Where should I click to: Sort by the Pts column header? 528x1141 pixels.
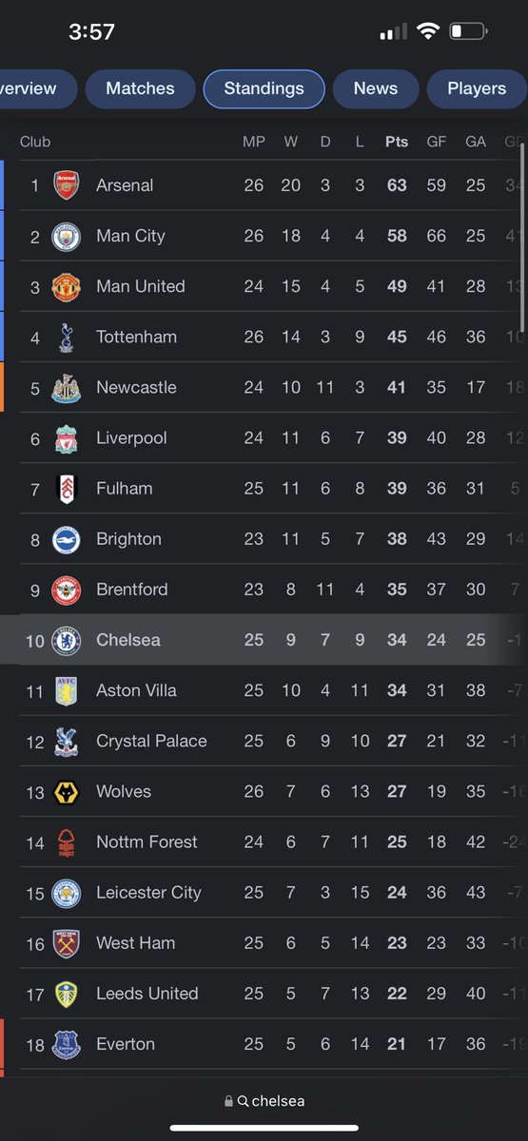397,142
